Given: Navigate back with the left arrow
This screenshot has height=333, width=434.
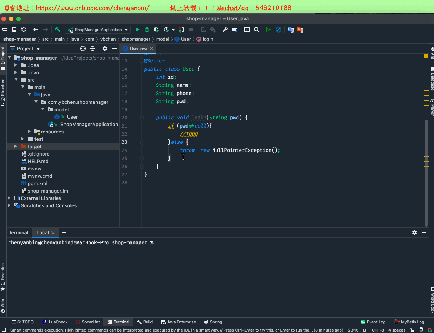Looking at the screenshot, I should tap(36, 30).
